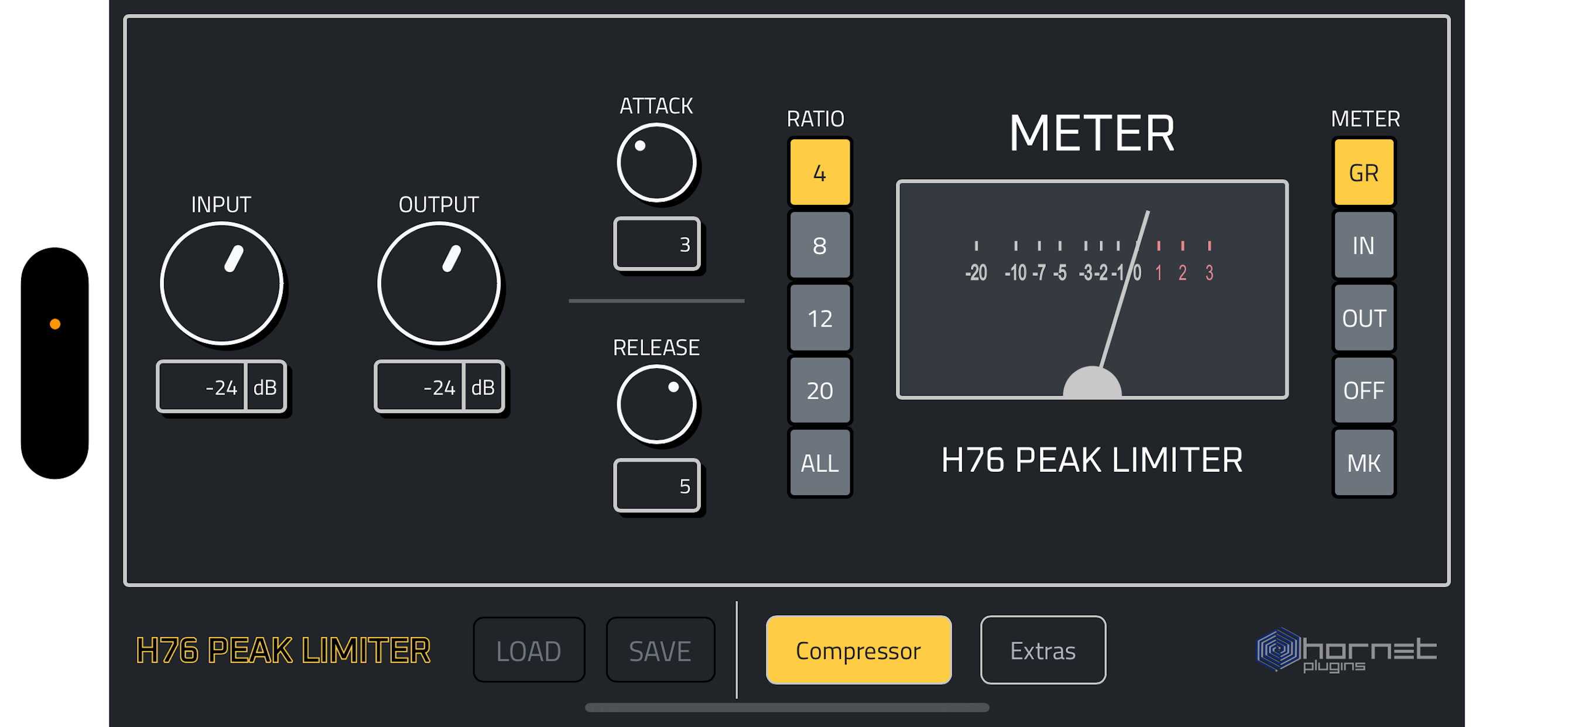Click the RELEASE knob
Image resolution: width=1574 pixels, height=727 pixels.
(656, 404)
